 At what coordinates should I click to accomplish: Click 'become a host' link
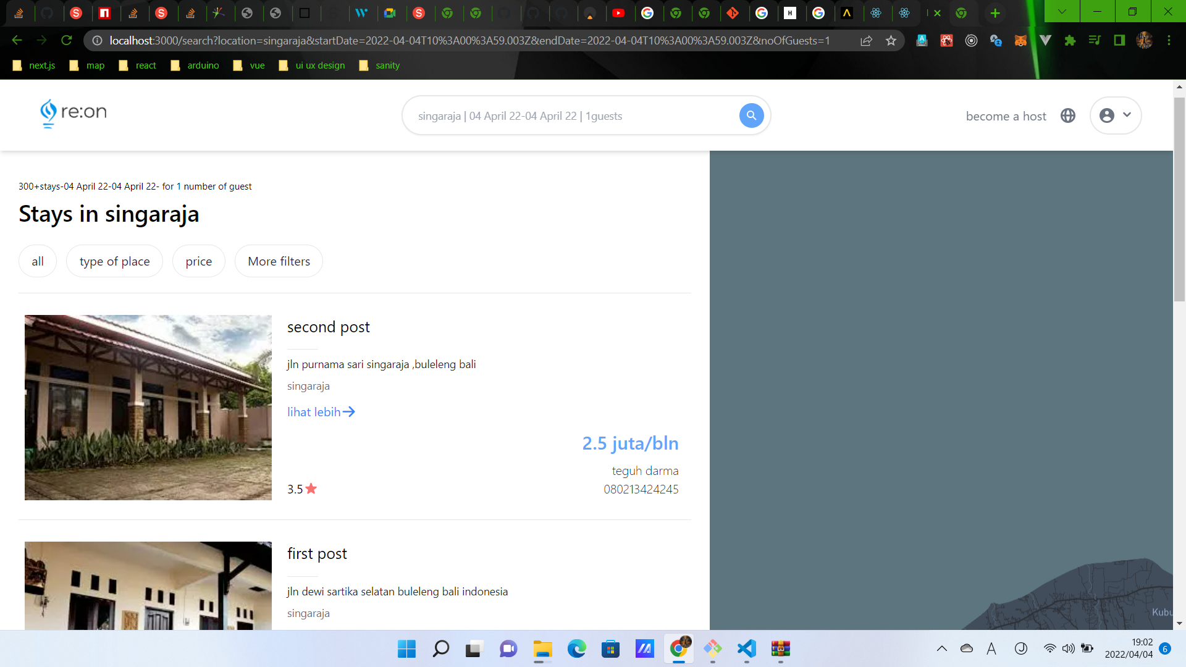1006,116
